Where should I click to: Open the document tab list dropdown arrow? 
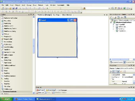point(104,15)
